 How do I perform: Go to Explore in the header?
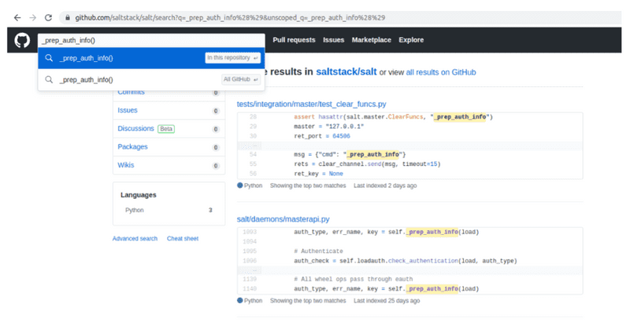tap(411, 40)
